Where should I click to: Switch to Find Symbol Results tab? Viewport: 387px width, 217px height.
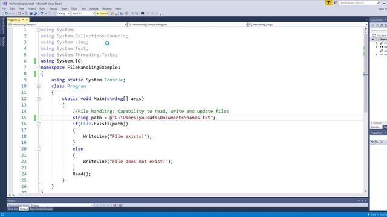pyautogui.click(x=41, y=209)
